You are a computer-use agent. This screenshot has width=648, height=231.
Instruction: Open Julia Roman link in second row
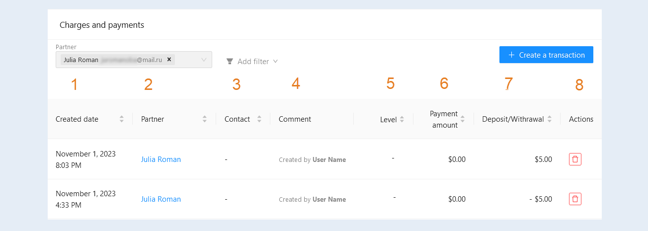(161, 199)
